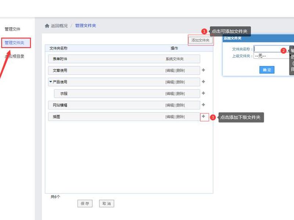294x220 pixels.
Task: Click [删除] on the 网站横幅 row
Action: pos(180,105)
